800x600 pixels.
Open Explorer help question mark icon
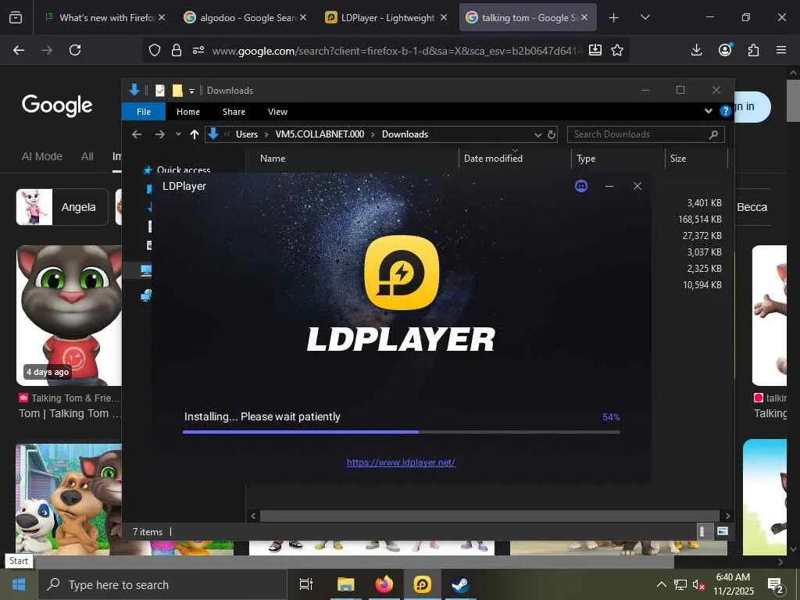tap(725, 111)
